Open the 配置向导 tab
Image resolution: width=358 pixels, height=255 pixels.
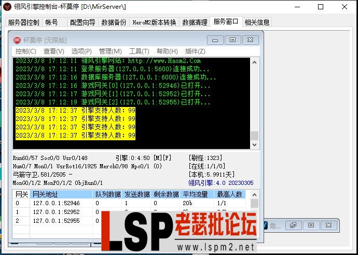click(x=82, y=22)
